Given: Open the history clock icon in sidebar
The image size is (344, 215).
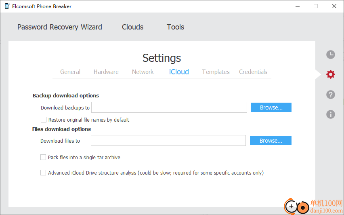Looking at the screenshot, I should (330, 55).
